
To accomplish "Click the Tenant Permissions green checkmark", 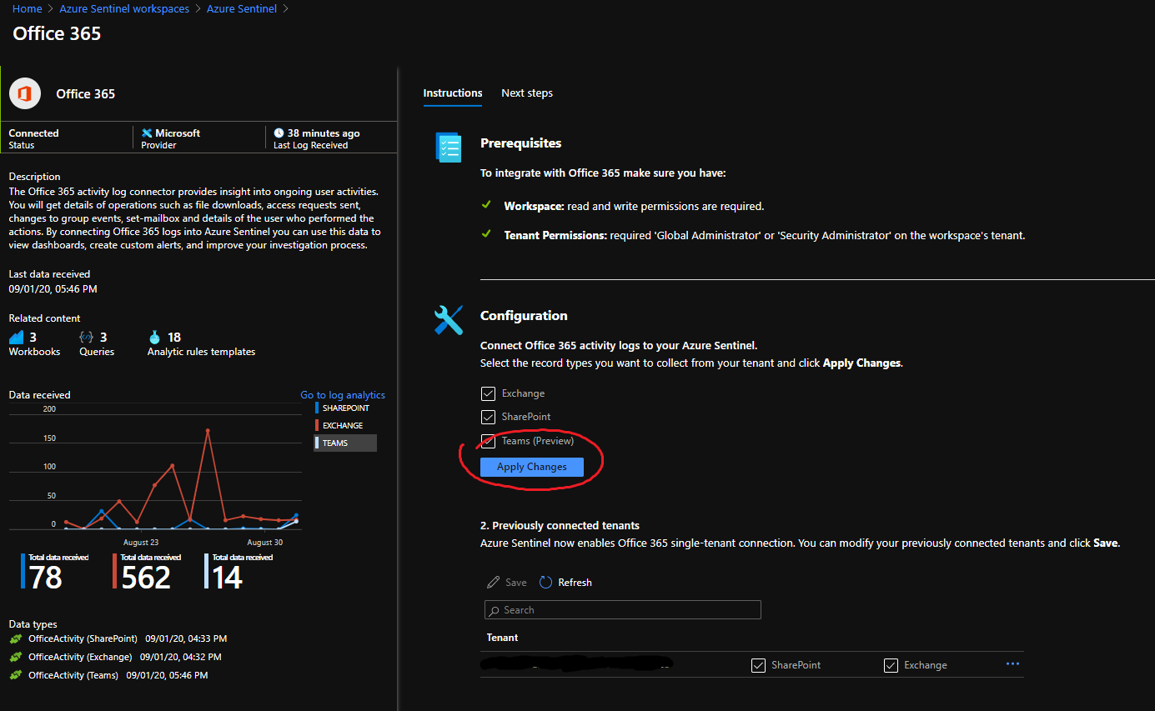I will (486, 234).
